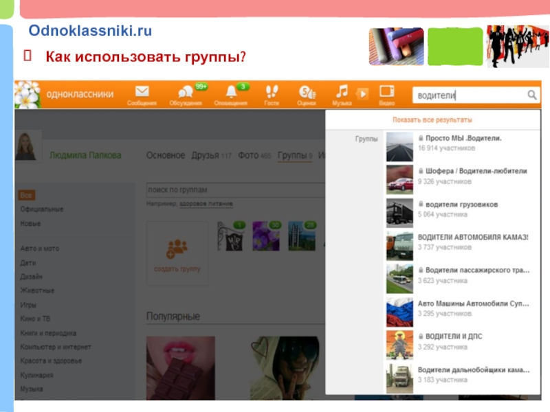Open purple flower group with badge 30
This screenshot has width=550, height=412.
[266, 236]
